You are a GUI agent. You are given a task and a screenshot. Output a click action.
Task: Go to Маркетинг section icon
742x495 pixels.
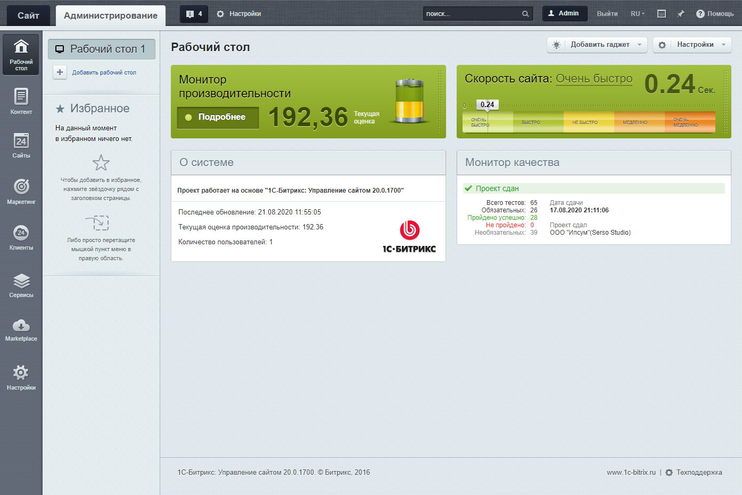click(x=21, y=191)
